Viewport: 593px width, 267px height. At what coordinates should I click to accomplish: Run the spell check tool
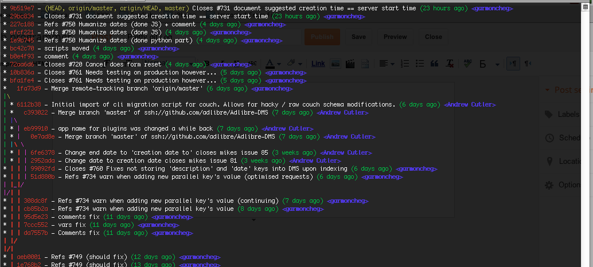click(467, 63)
